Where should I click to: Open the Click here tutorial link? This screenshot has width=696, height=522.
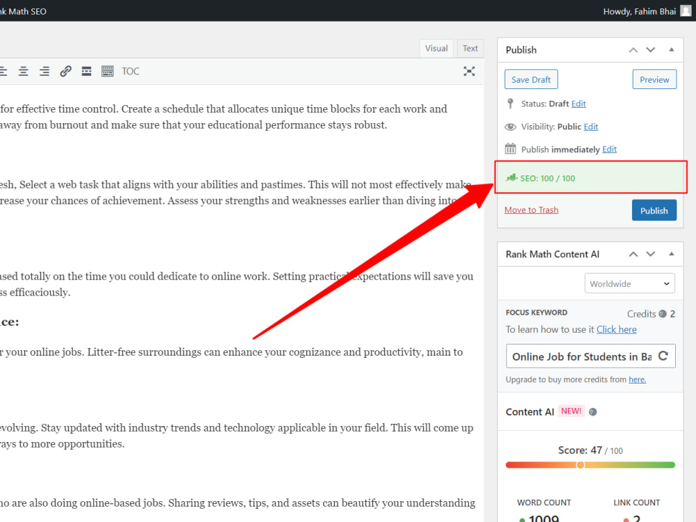(617, 329)
